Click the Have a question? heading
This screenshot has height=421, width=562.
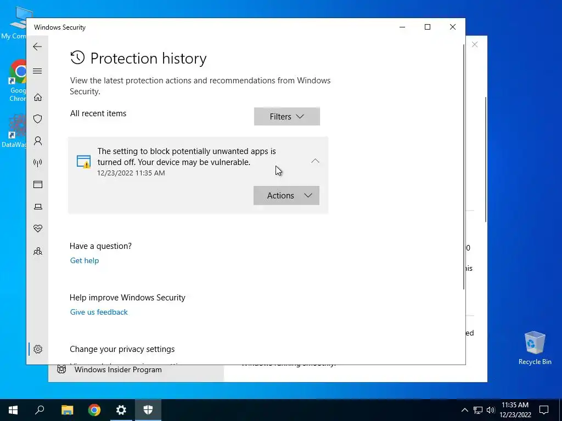pos(100,246)
